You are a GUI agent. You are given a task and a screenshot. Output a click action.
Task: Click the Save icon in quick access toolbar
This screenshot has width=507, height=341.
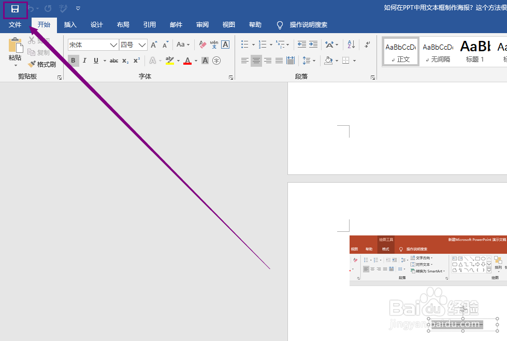pos(15,9)
